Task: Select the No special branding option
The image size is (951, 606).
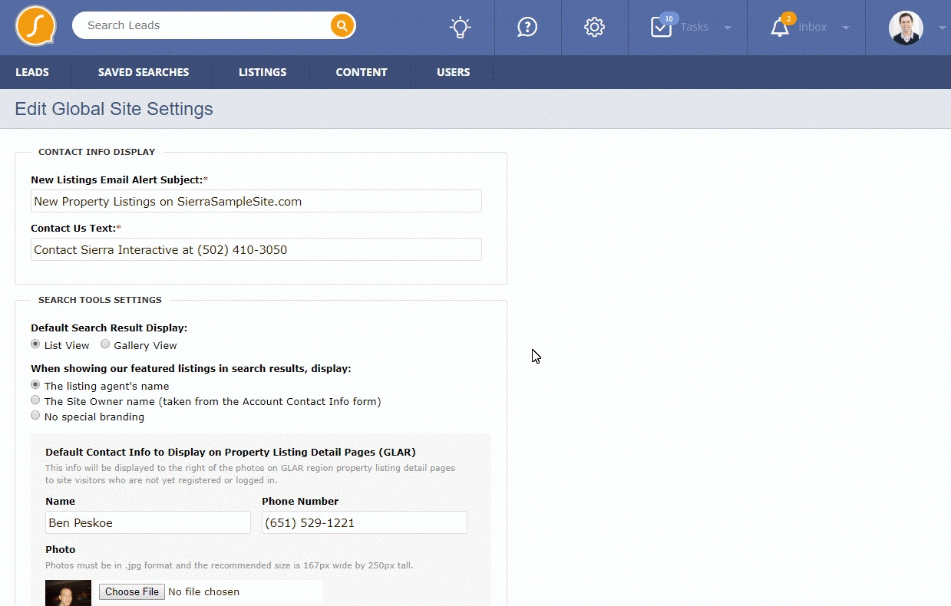Action: pos(35,416)
